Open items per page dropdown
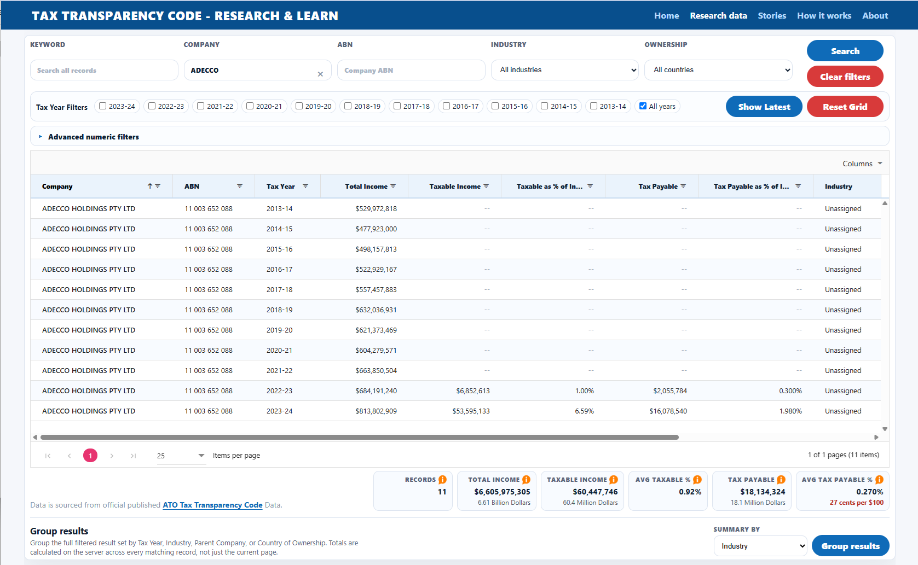This screenshot has height=565, width=918. coord(181,456)
